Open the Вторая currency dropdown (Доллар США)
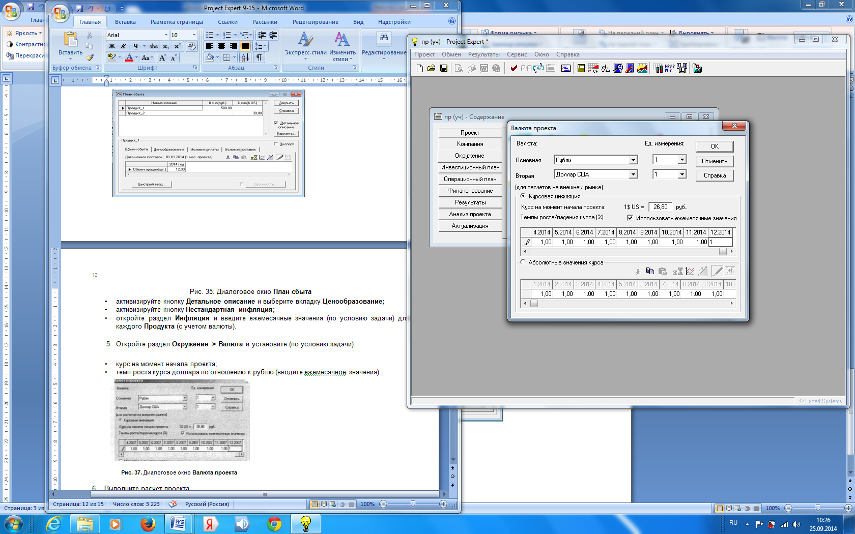 point(633,174)
